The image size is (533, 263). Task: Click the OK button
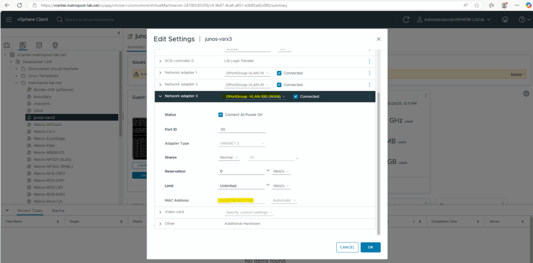pos(371,247)
